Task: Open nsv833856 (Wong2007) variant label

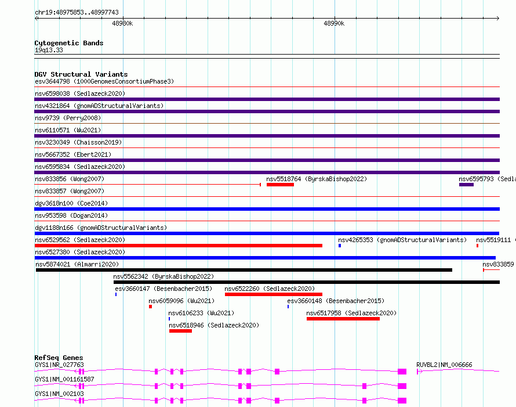Action: [70, 179]
